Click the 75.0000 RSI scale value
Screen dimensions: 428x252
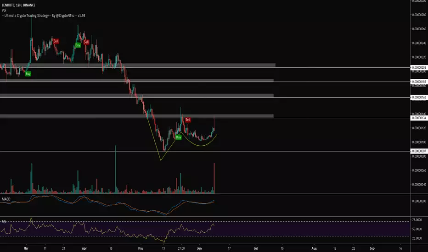[x=417, y=220]
